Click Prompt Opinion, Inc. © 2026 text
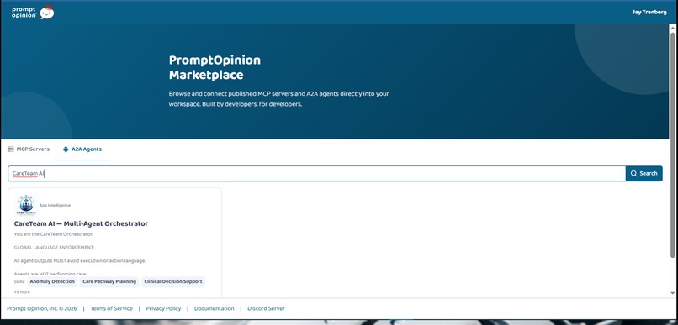Viewport: 678px width, 325px height. pyautogui.click(x=42, y=308)
